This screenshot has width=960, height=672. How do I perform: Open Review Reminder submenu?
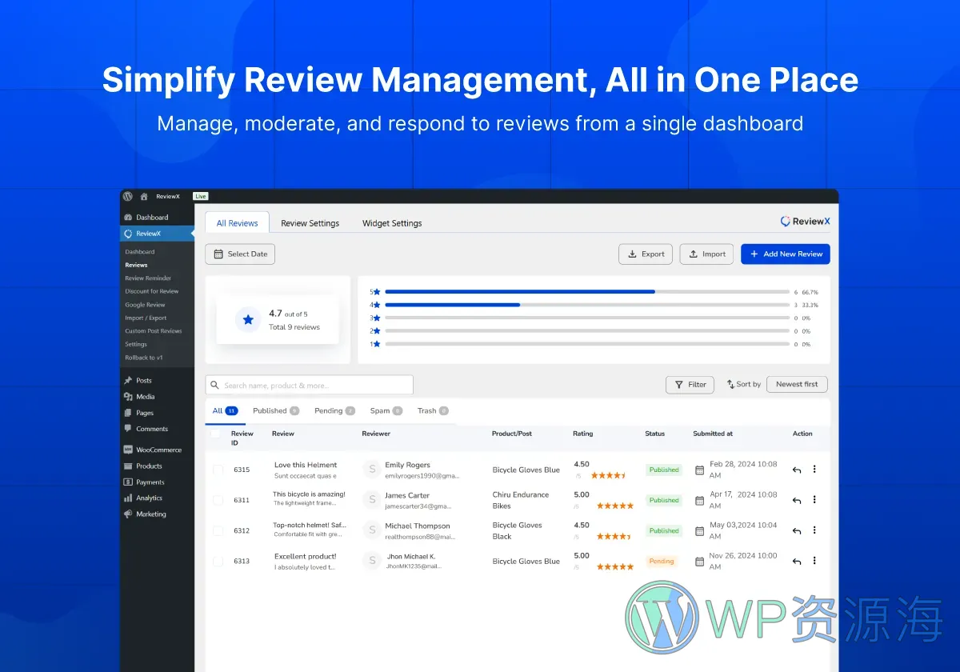148,278
